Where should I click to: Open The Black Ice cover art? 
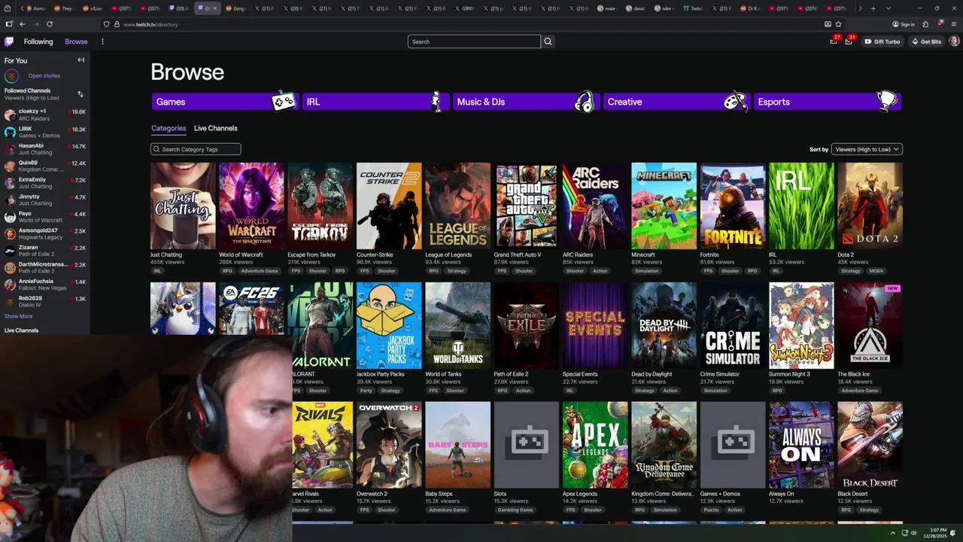[870, 325]
